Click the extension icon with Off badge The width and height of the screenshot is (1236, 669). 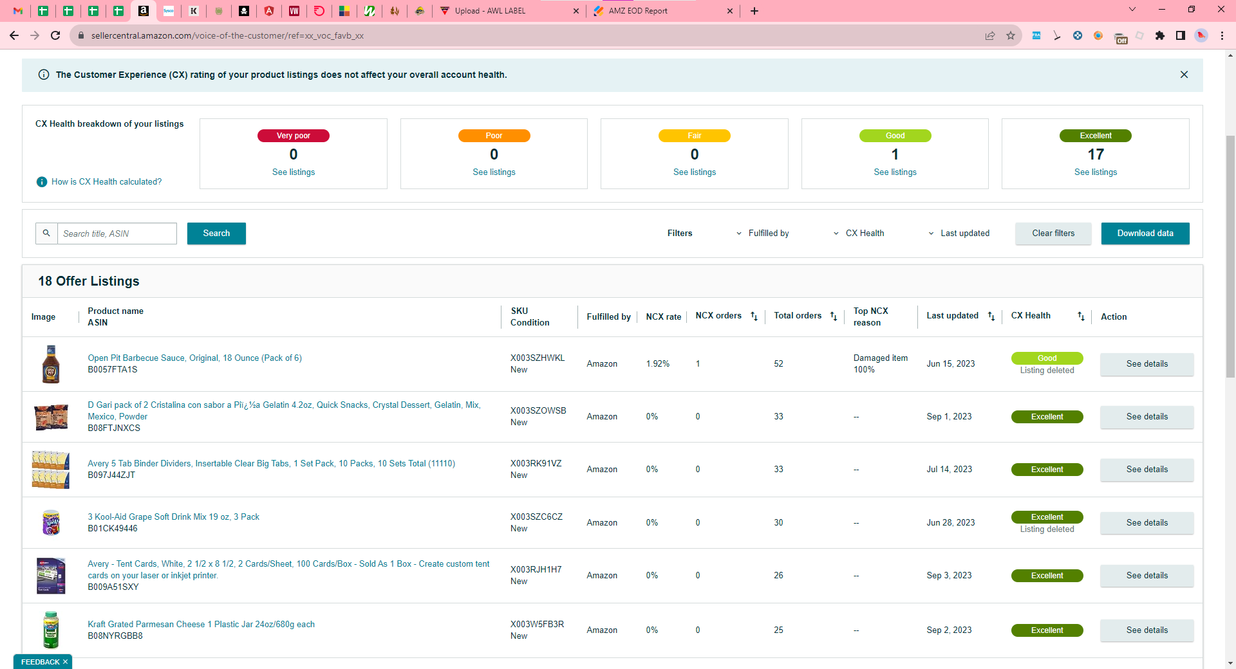pos(1120,37)
